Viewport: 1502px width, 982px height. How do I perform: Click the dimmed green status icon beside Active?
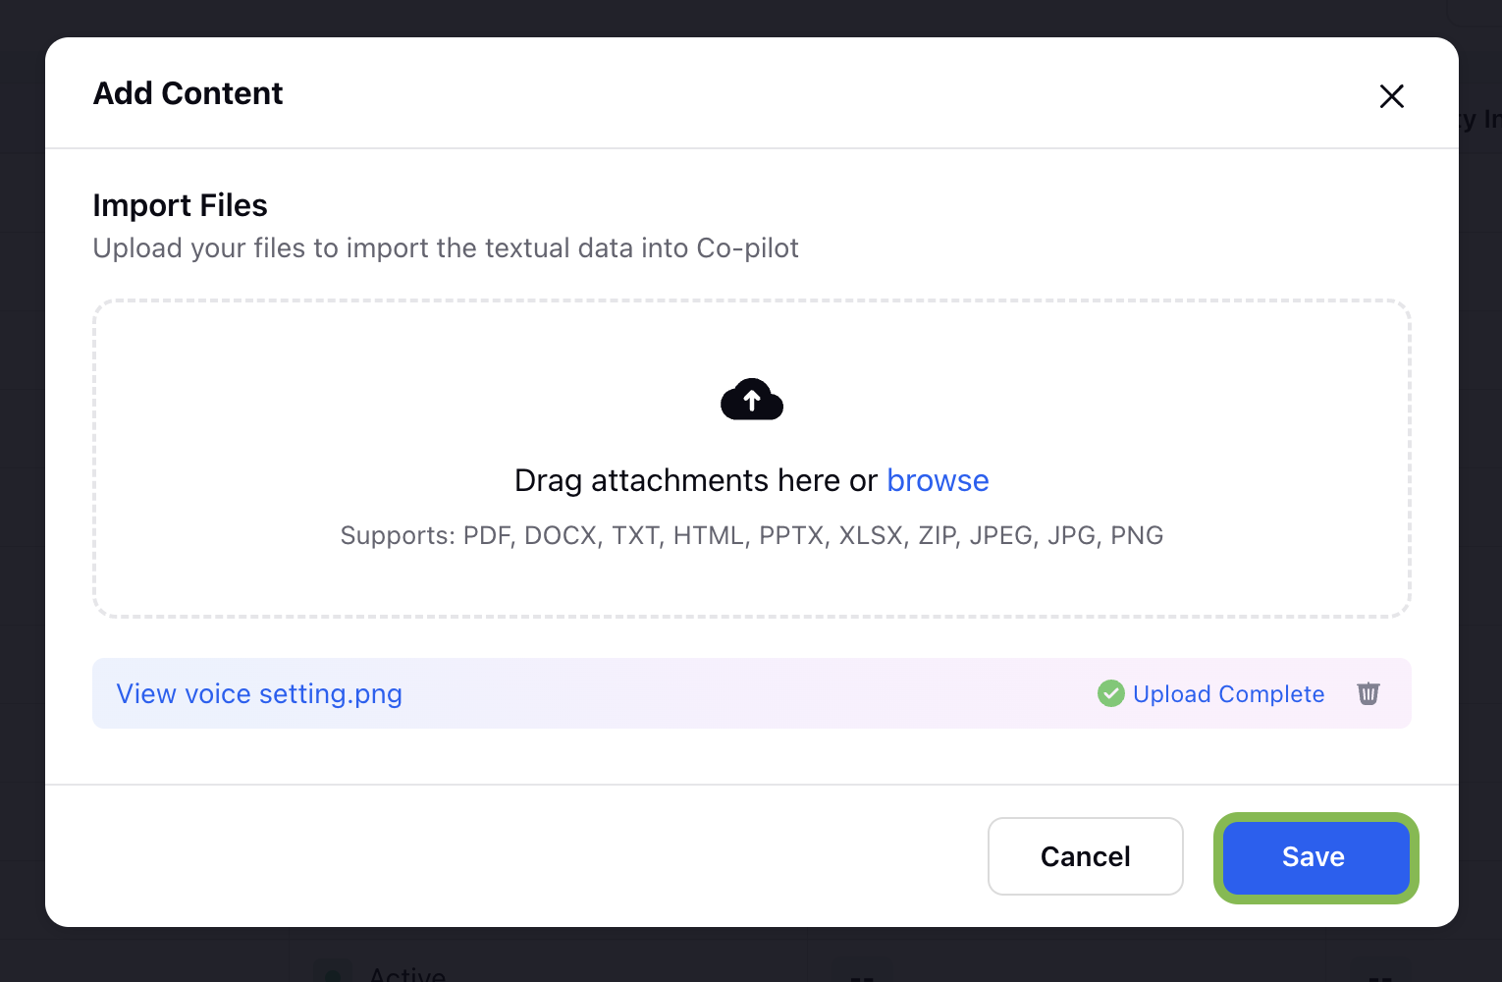333,972
